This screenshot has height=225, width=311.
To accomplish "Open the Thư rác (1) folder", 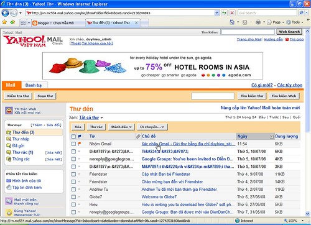I will click(22, 152).
